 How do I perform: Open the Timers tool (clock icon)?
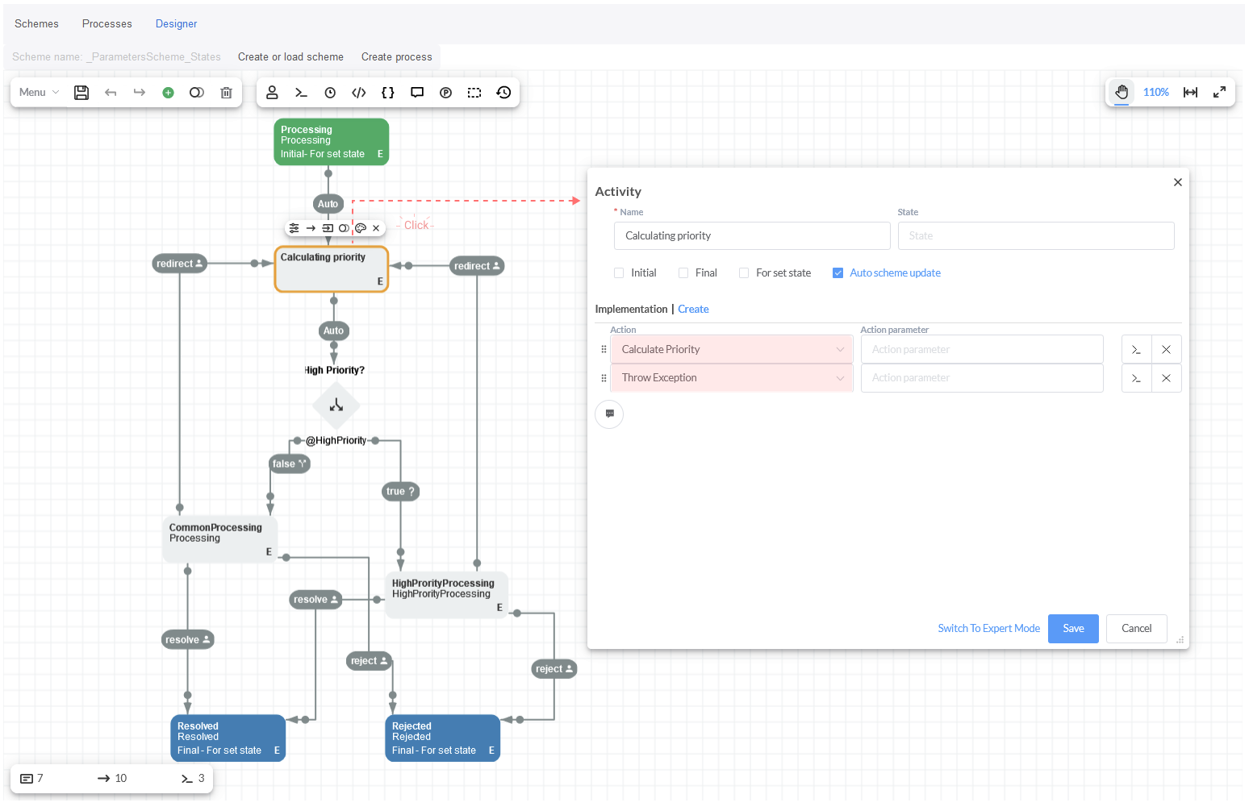coord(330,93)
